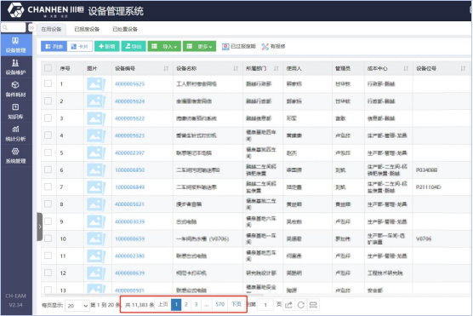Viewport: 473px width, 316px height.
Task: Open 统计分析 in the sidebar
Action: coord(16,134)
